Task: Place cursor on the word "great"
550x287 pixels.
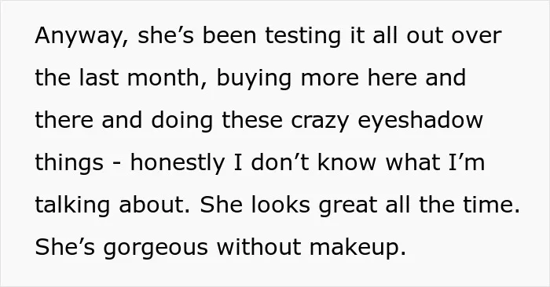Action: click(x=348, y=205)
